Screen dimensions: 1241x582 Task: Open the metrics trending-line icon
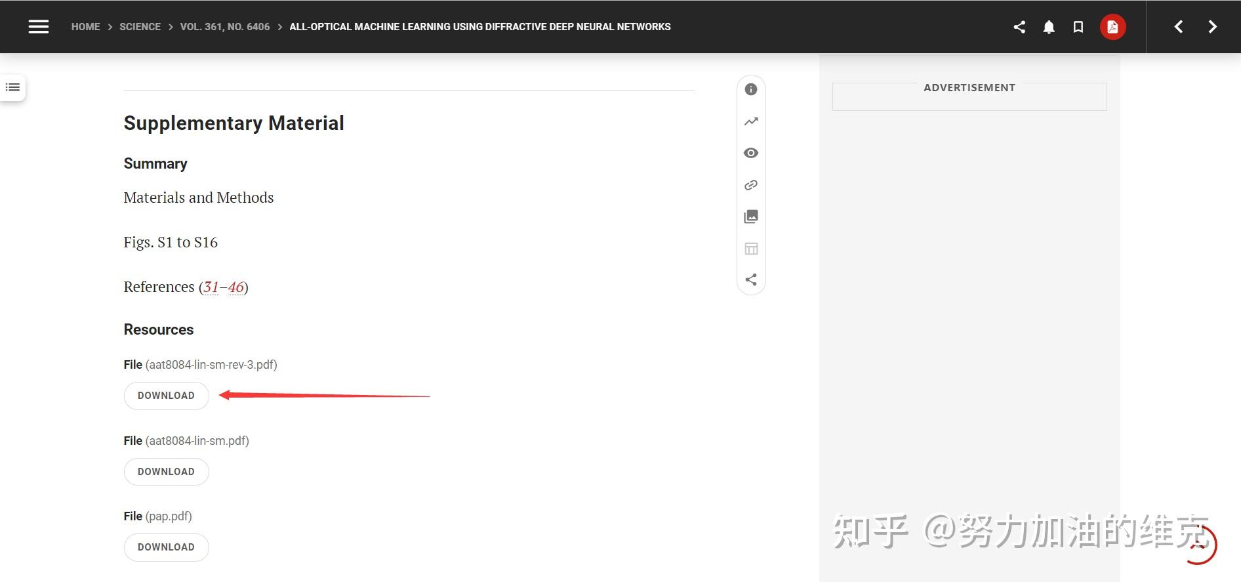pyautogui.click(x=751, y=121)
